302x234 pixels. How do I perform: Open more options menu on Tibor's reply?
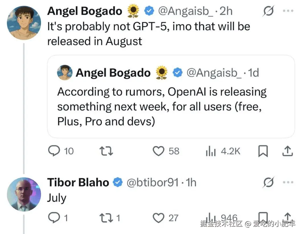tap(288, 182)
